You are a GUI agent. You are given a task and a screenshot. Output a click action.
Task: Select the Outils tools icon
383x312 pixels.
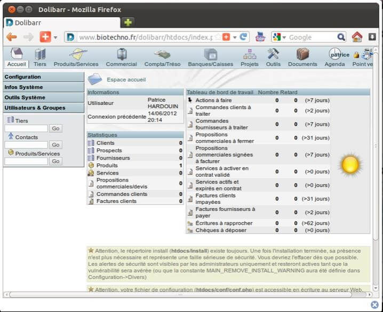pyautogui.click(x=273, y=54)
